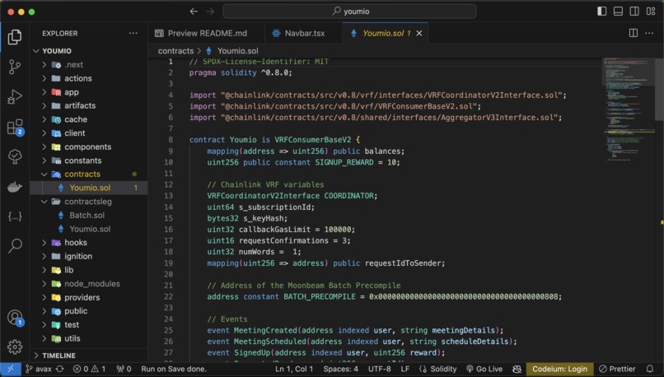The image size is (664, 377).
Task: Synchronize changes icon in status bar
Action: (60, 369)
